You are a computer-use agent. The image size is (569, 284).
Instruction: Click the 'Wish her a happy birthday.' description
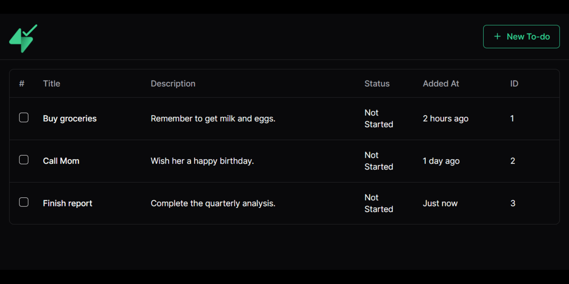pos(202,161)
